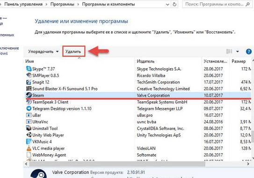Click the view layout icon in toolbar
This screenshot has width=254, height=178.
[x=229, y=51]
